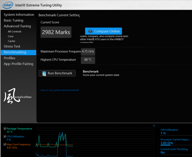Click the Maximum Processor Frequency label
192x157 pixels.
click(61, 51)
